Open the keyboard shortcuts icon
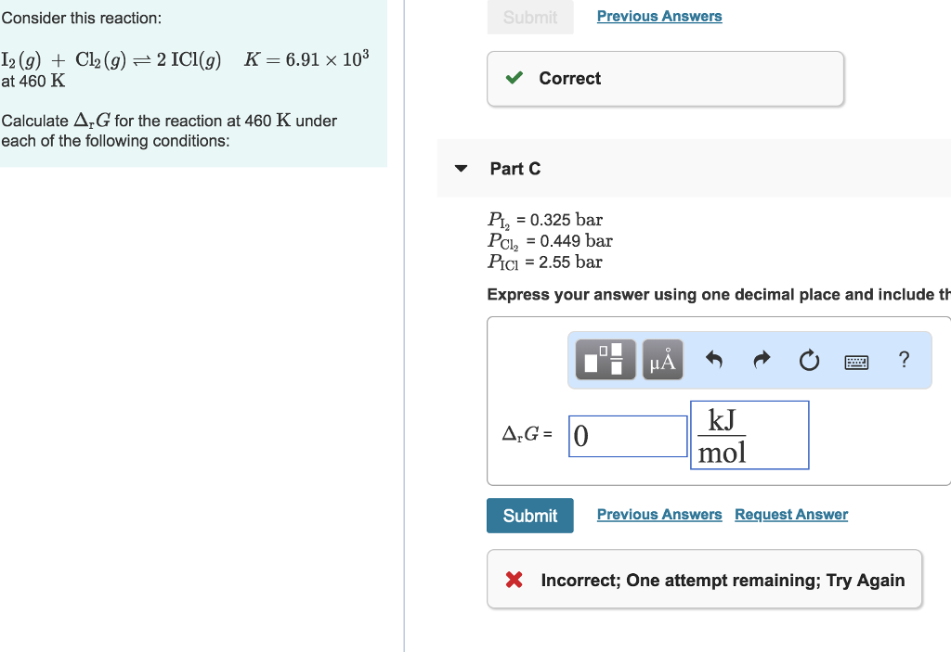951x652 pixels. click(x=855, y=361)
